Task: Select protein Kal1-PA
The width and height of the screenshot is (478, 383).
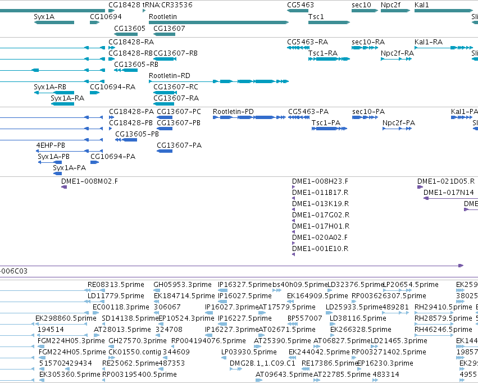Action: 465,112
